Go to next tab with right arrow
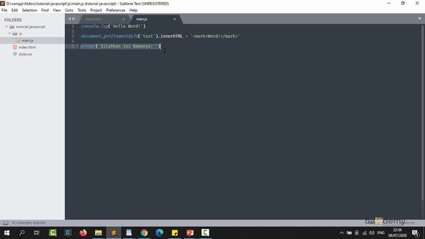 pos(74,19)
